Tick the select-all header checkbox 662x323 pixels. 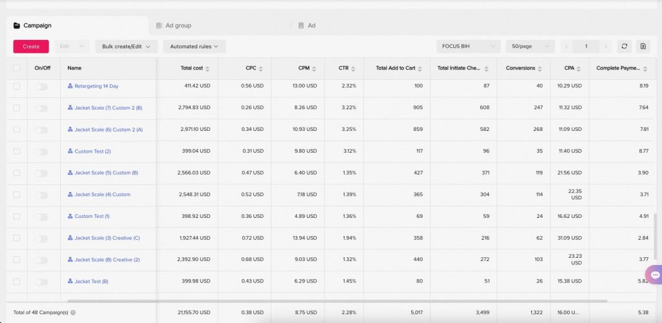17,68
